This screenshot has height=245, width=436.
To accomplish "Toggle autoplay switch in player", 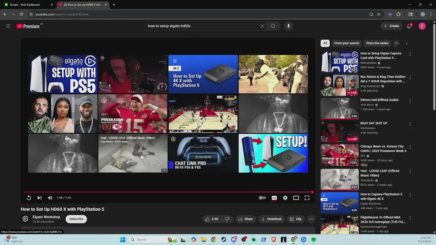I will click(x=262, y=198).
